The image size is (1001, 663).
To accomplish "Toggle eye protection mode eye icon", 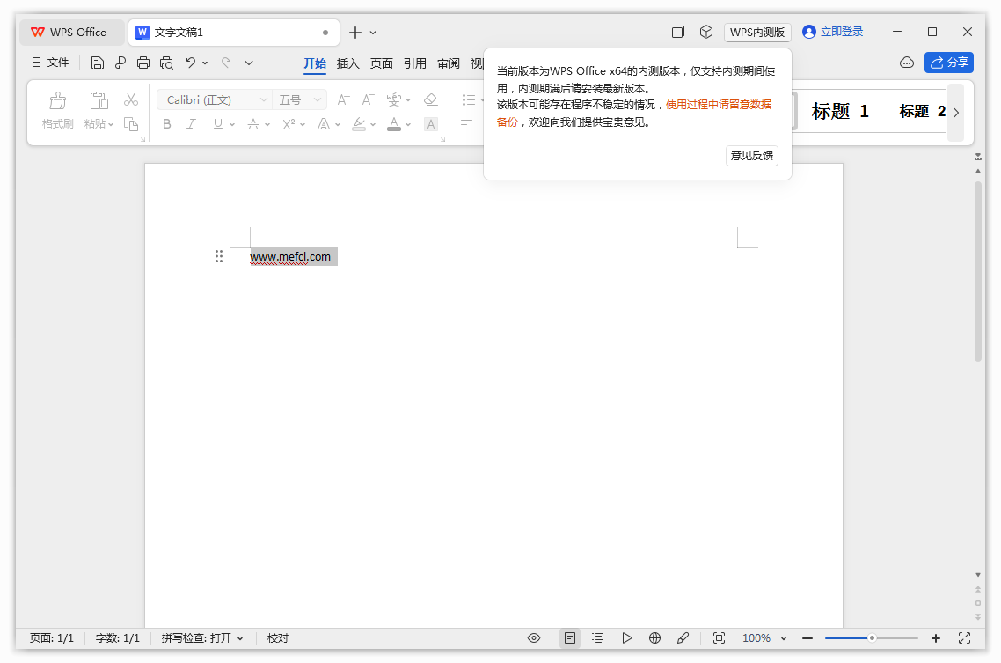I will click(534, 638).
